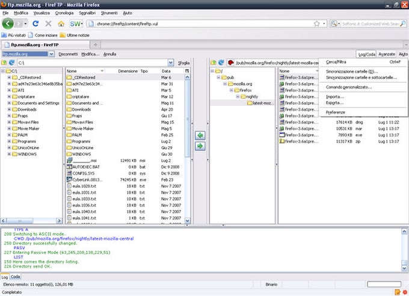Click the red icon beside remote path
This screenshot has height=296, width=409.
pyautogui.click(x=230, y=63)
